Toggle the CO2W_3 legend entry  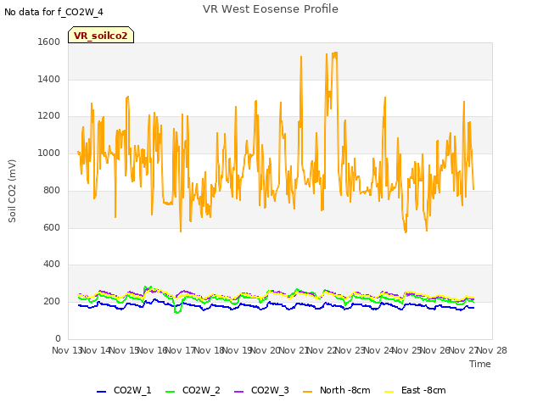coord(261,390)
